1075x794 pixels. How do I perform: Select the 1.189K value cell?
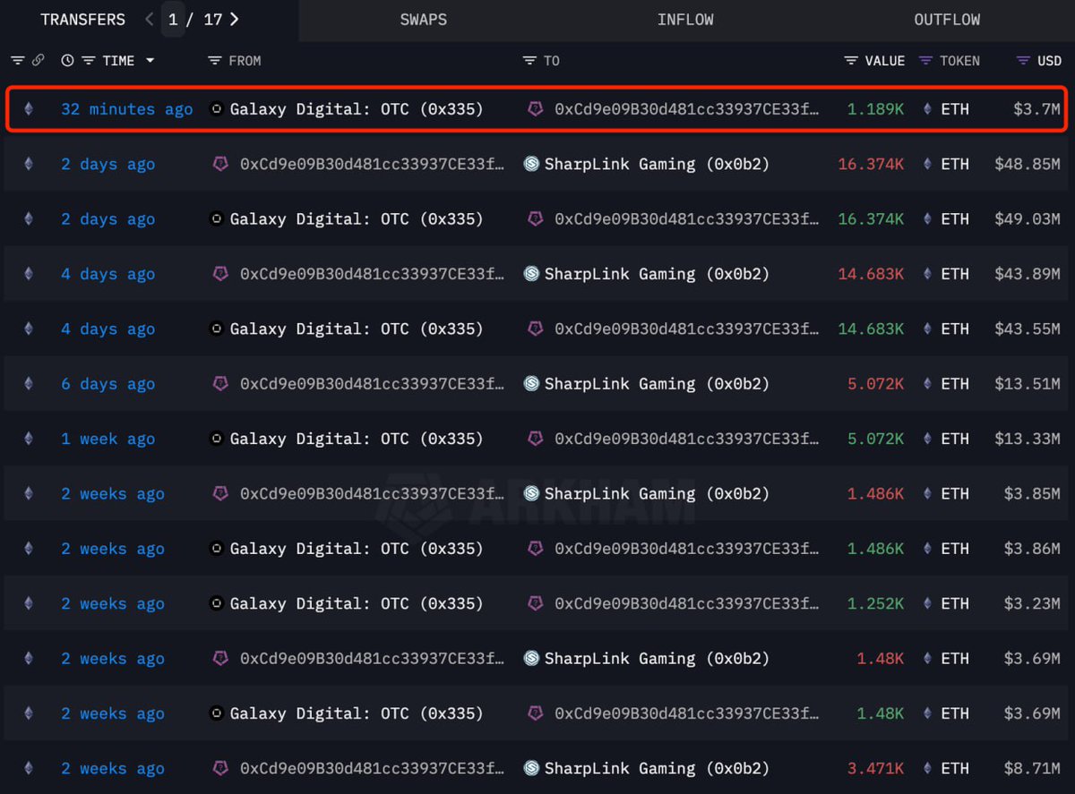point(876,109)
